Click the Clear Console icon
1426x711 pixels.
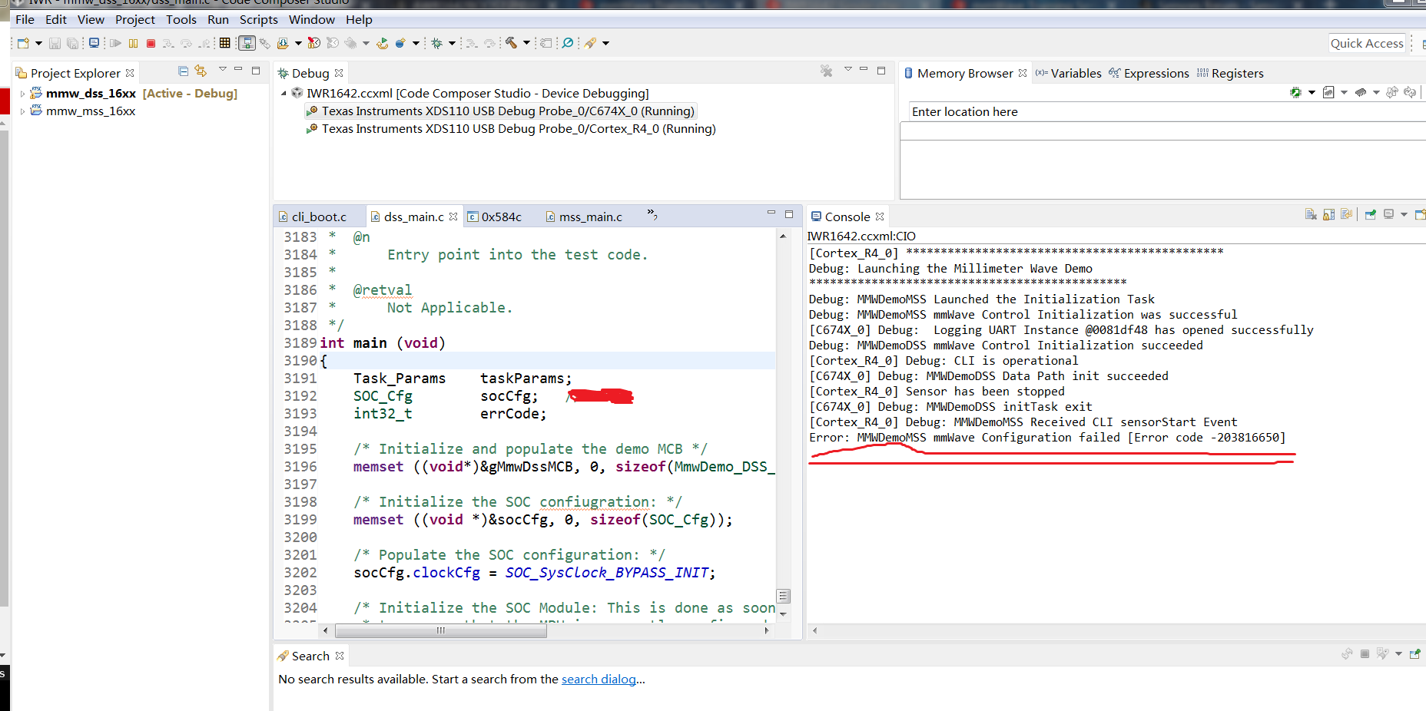[x=1311, y=215]
